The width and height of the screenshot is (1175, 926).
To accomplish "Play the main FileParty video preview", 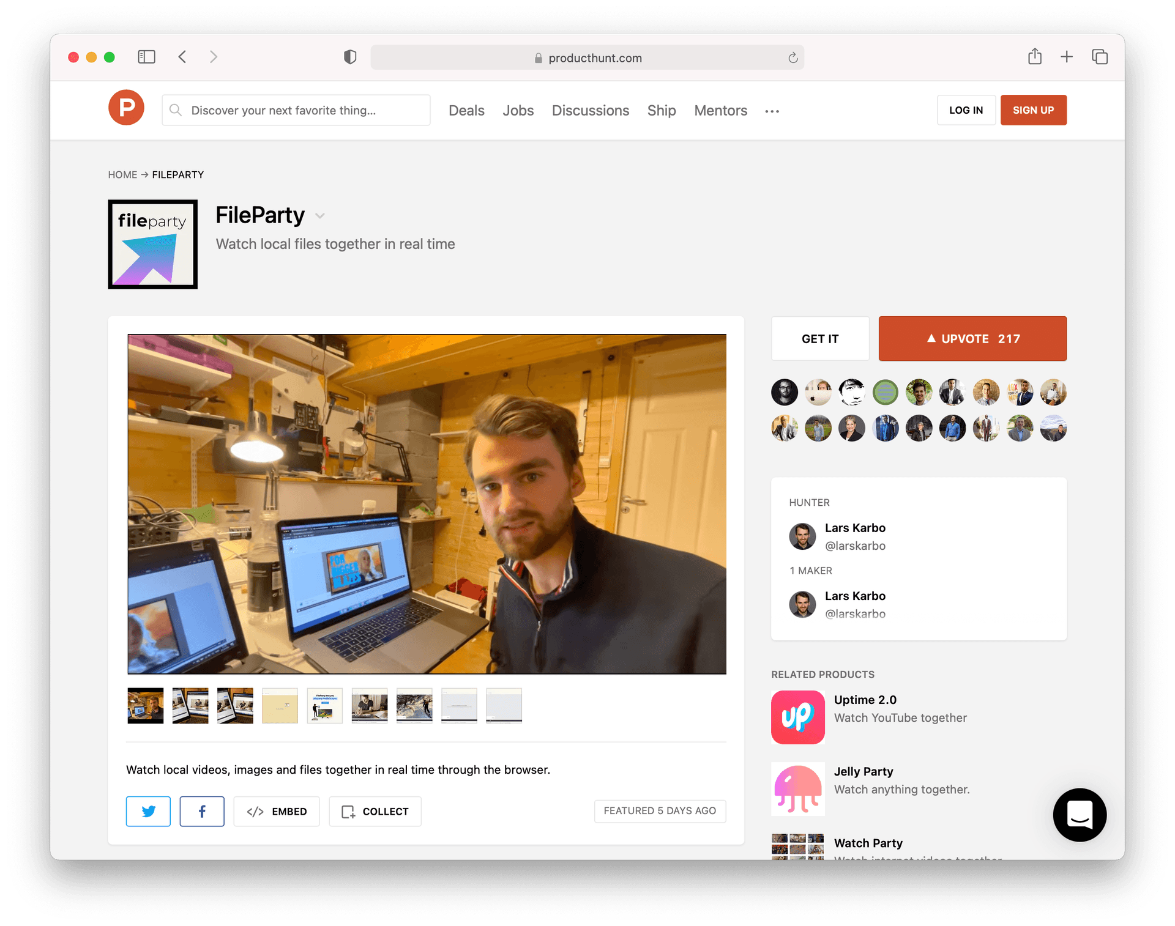I will (x=427, y=504).
